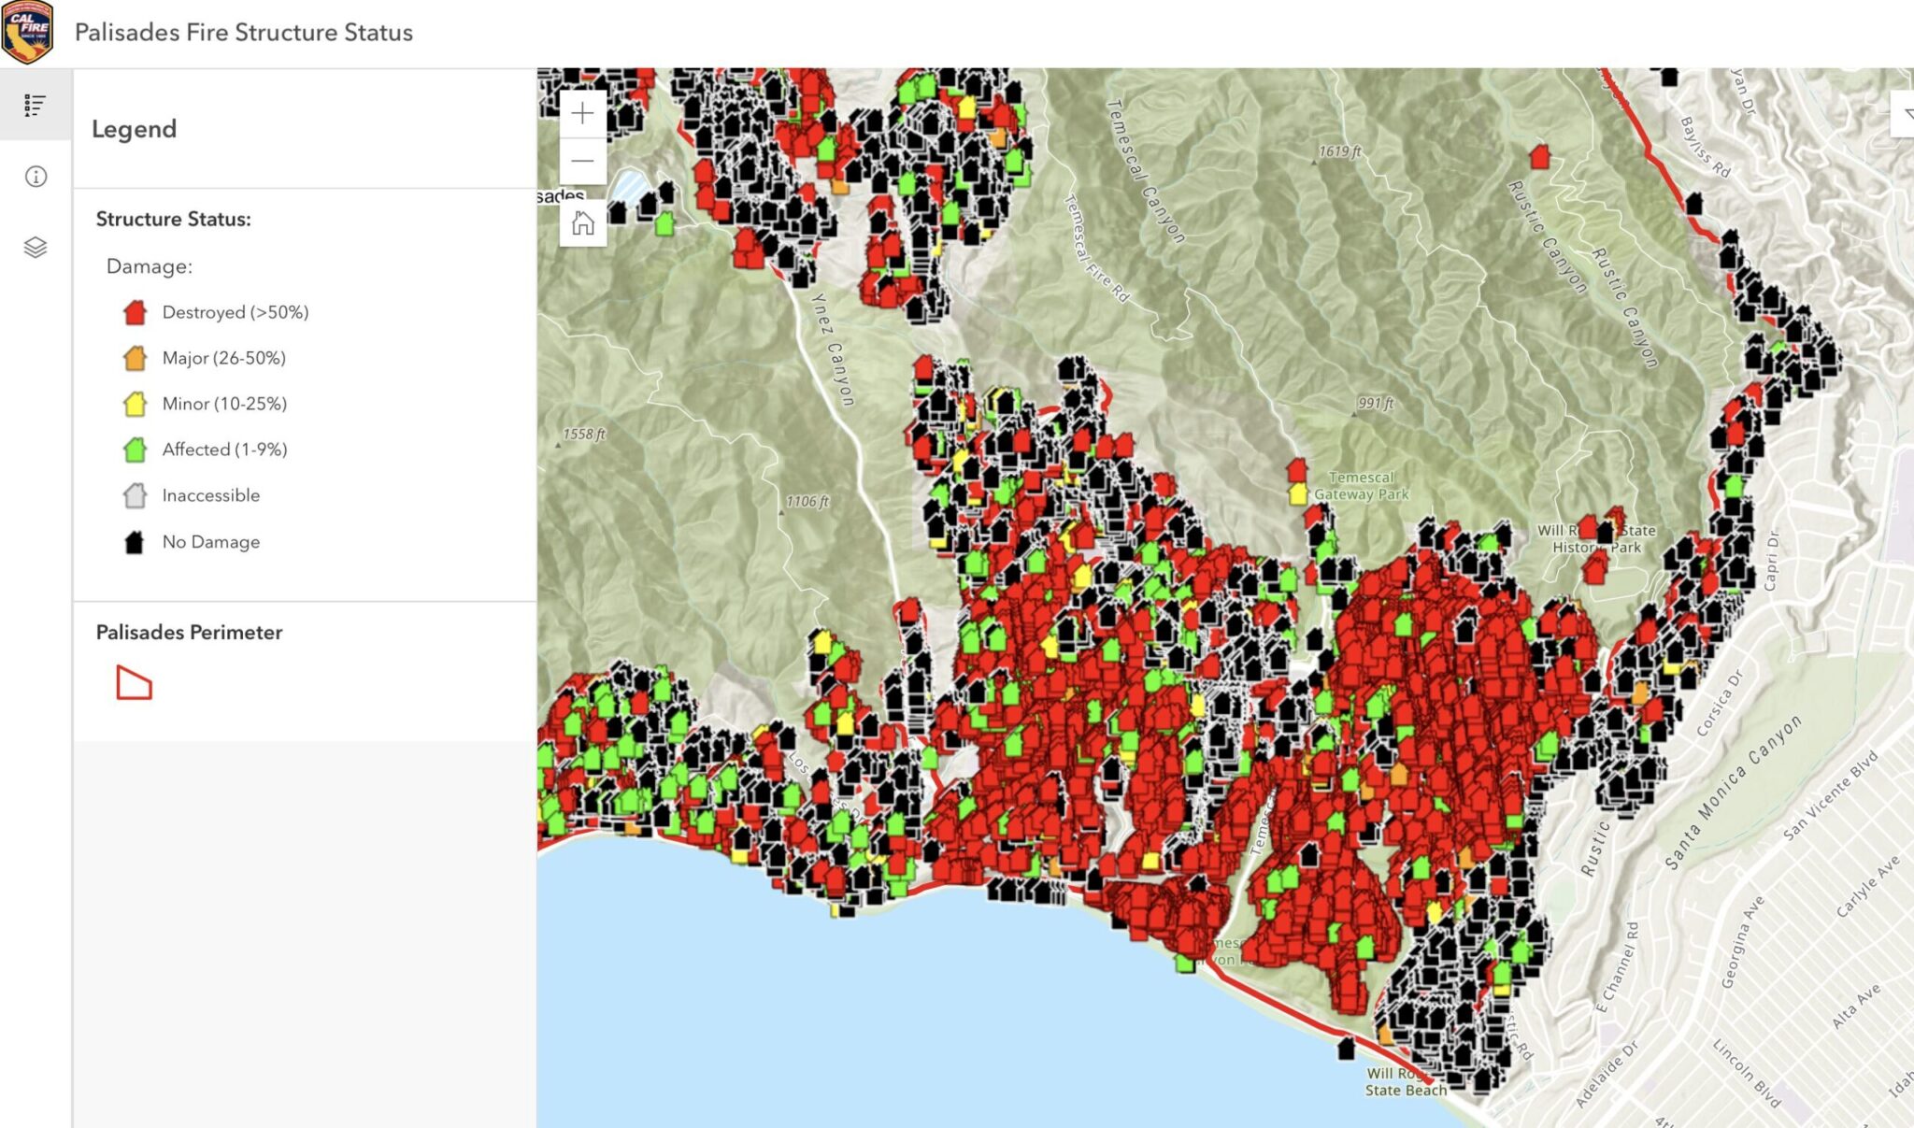The image size is (1914, 1128).
Task: Click a black marker near Will Rogers State Beach
Action: tap(1347, 1050)
